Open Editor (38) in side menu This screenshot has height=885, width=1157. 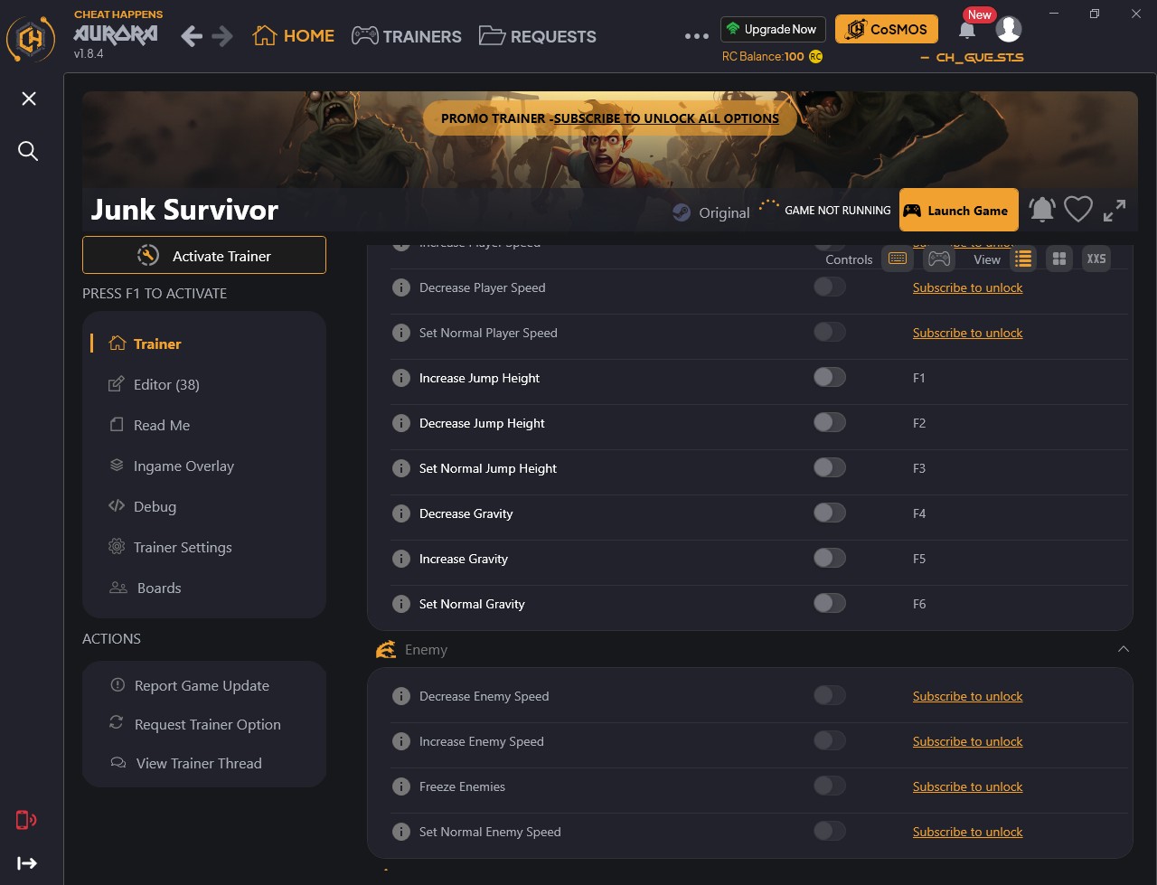click(x=154, y=384)
